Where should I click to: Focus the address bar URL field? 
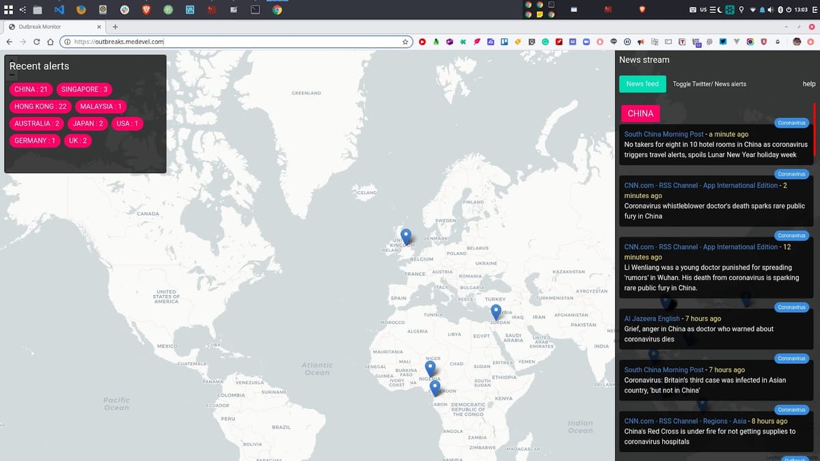[x=236, y=42]
